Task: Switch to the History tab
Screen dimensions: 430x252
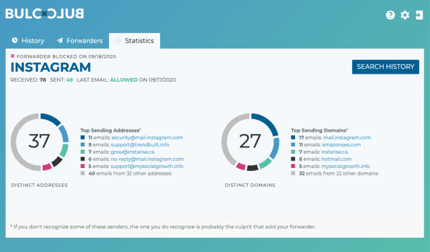Action: point(28,41)
